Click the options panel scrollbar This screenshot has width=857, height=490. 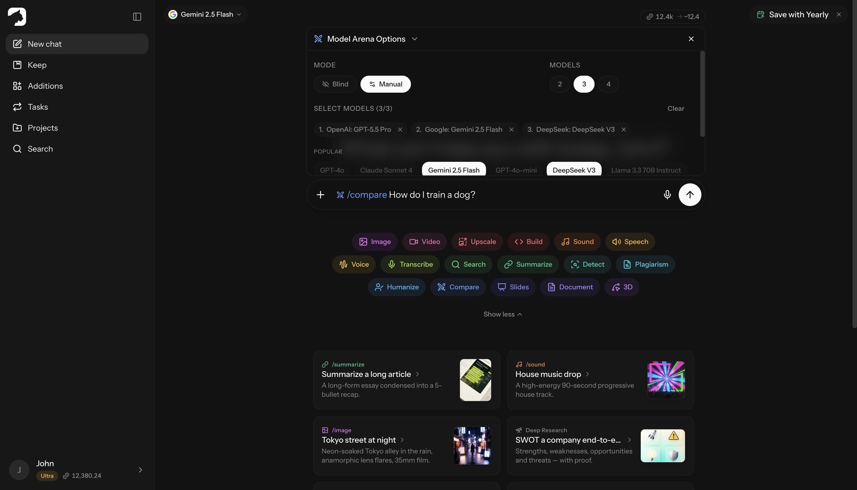702,94
